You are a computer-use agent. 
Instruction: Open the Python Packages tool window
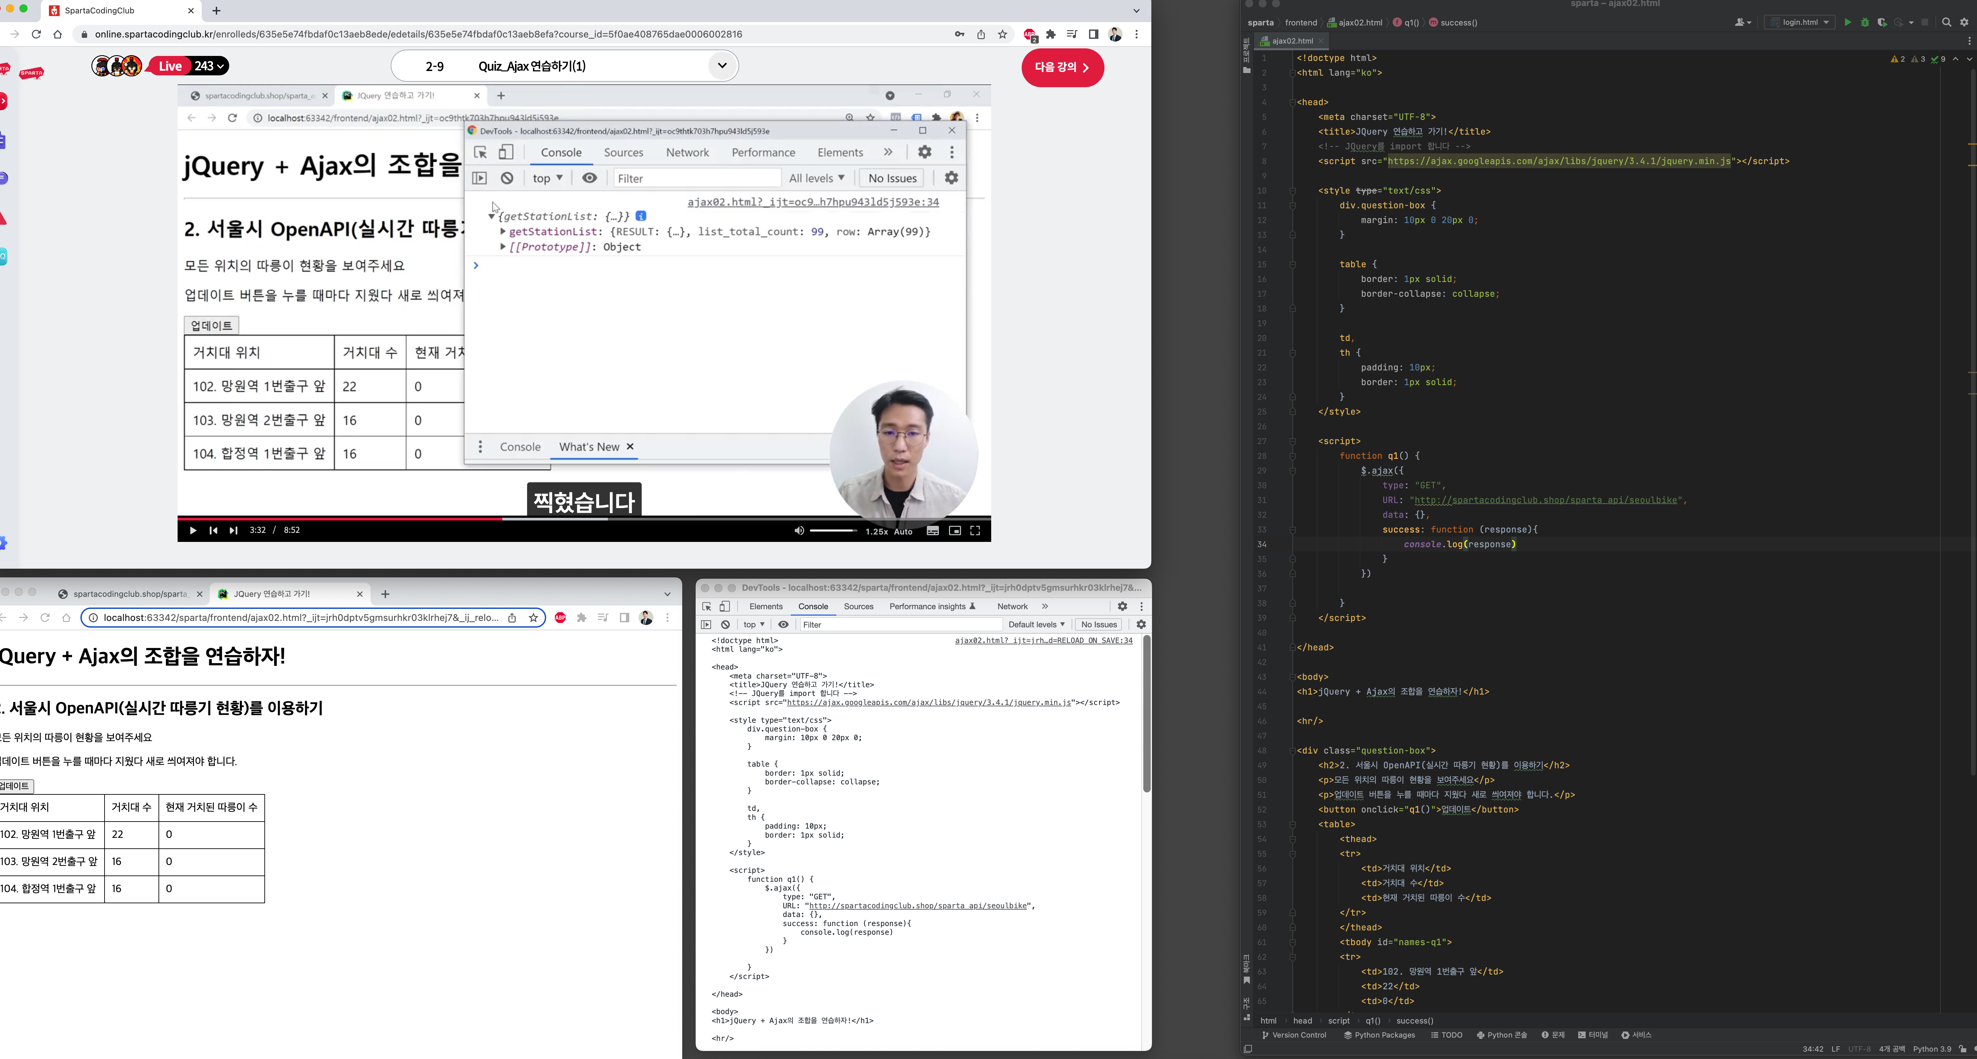(1379, 1035)
